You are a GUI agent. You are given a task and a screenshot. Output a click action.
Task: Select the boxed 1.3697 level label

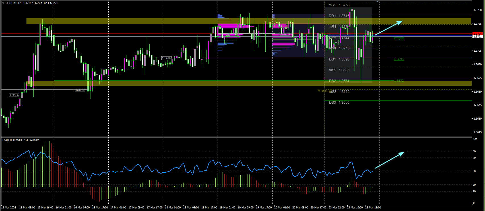point(167,58)
